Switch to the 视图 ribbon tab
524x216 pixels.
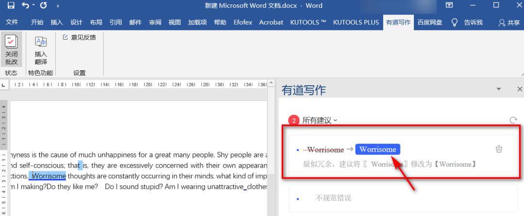tap(175, 22)
